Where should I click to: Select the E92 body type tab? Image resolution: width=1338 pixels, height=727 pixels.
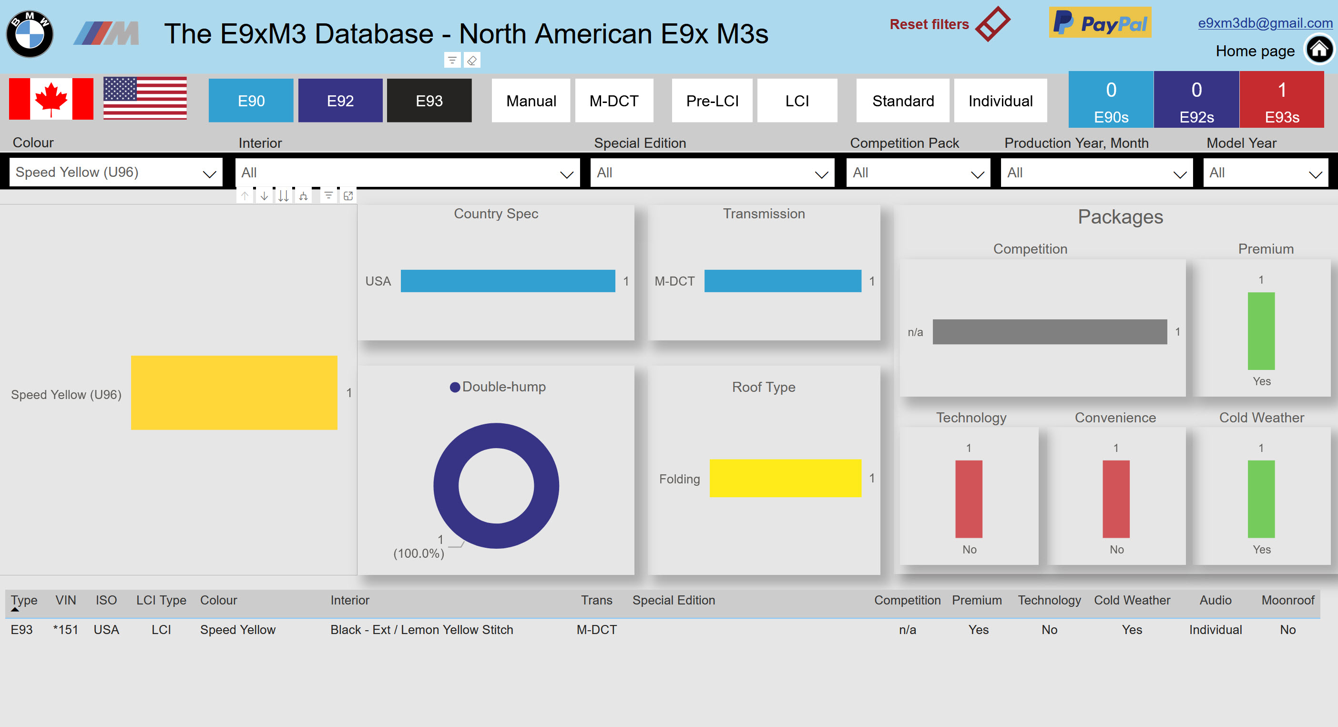[x=340, y=101]
